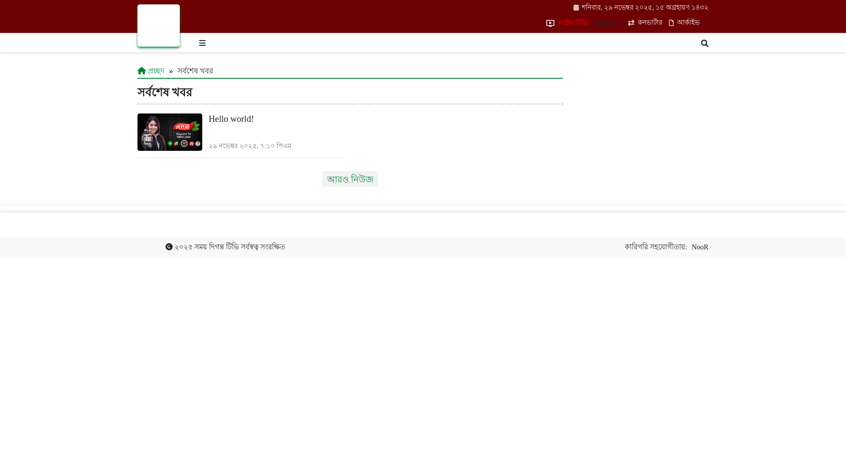Click the converter arrows icon
This screenshot has width=846, height=475.
point(631,23)
